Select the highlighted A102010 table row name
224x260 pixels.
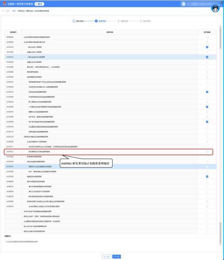[36, 57]
